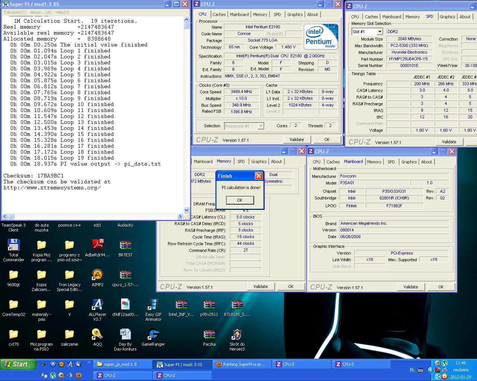Screen dimensions: 477x381
Task: Open the materialy - psio folder
Action: [x=41, y=310]
